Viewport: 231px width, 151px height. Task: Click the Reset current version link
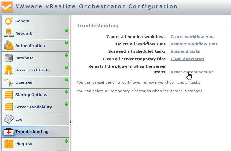pos(192,72)
